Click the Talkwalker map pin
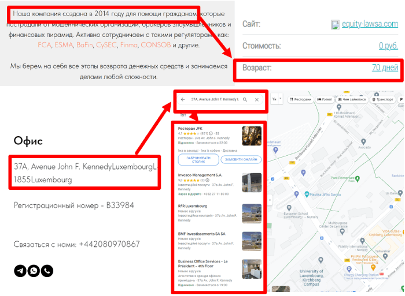The image size is (405, 296). (385, 256)
